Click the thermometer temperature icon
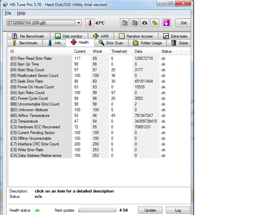The image size is (258, 215). pyautogui.click(x=90, y=23)
